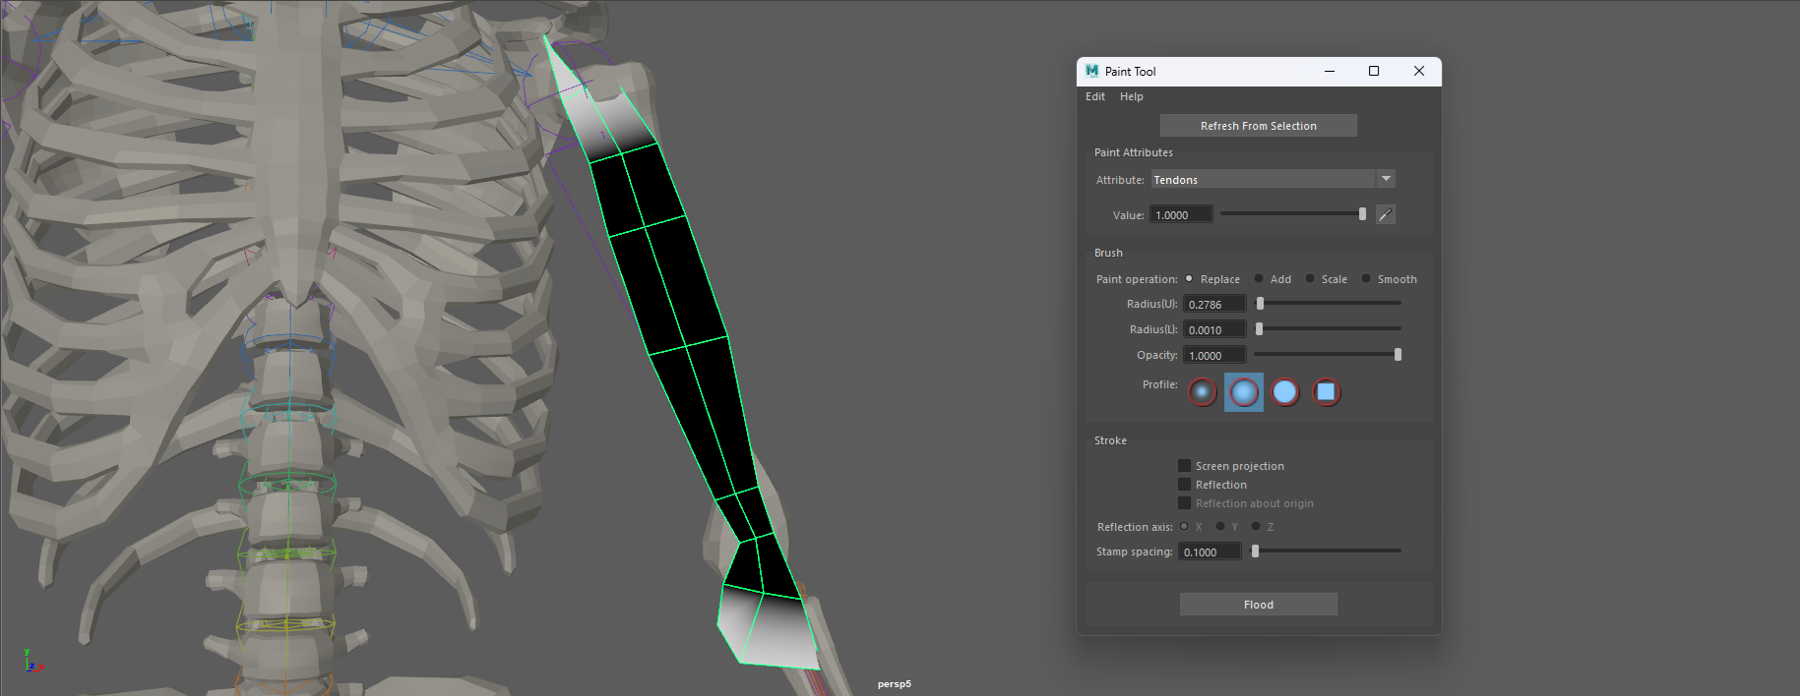This screenshot has width=1800, height=696.
Task: Open the Edit menu
Action: (1094, 96)
